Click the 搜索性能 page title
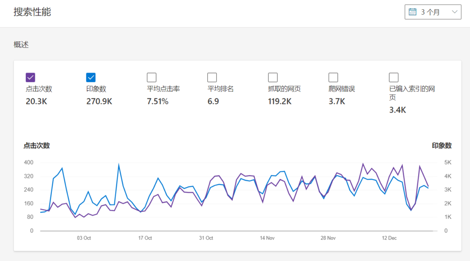 (x=32, y=12)
